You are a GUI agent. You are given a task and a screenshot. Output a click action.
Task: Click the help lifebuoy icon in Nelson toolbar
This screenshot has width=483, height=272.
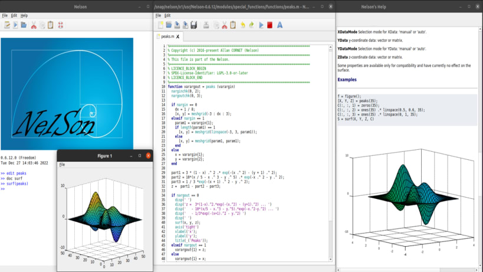click(x=60, y=25)
